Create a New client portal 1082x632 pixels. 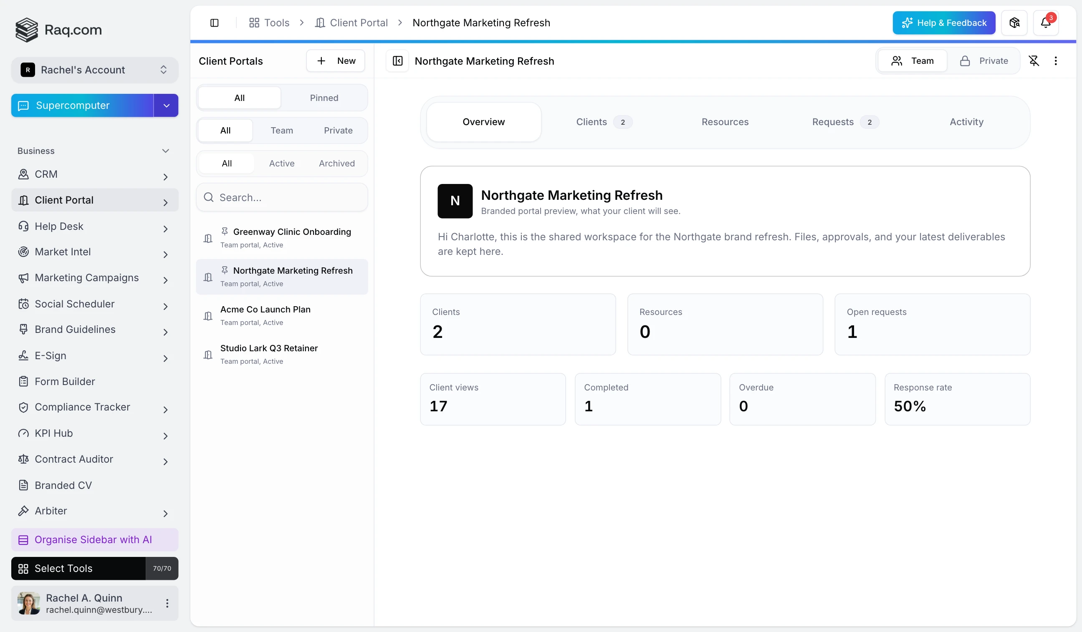tap(335, 61)
